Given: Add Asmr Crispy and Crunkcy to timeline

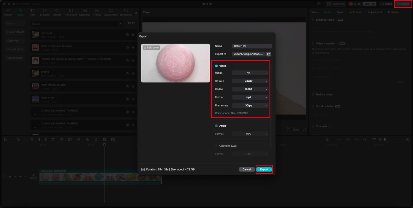Looking at the screenshot, I should coord(133,47).
